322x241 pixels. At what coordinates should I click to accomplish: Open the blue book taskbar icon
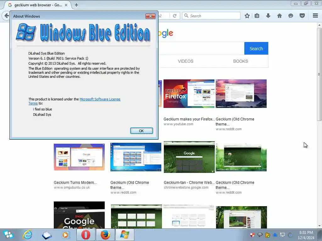click(x=47, y=235)
